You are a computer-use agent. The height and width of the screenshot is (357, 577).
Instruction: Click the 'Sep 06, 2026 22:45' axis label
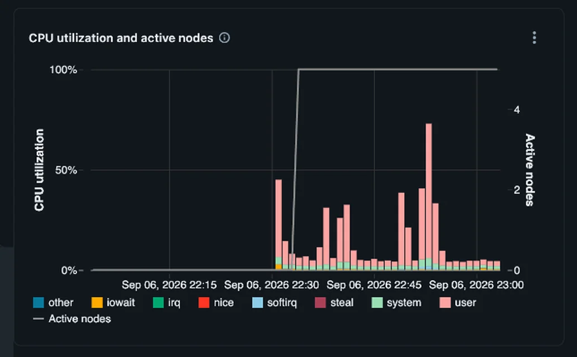[x=374, y=285]
